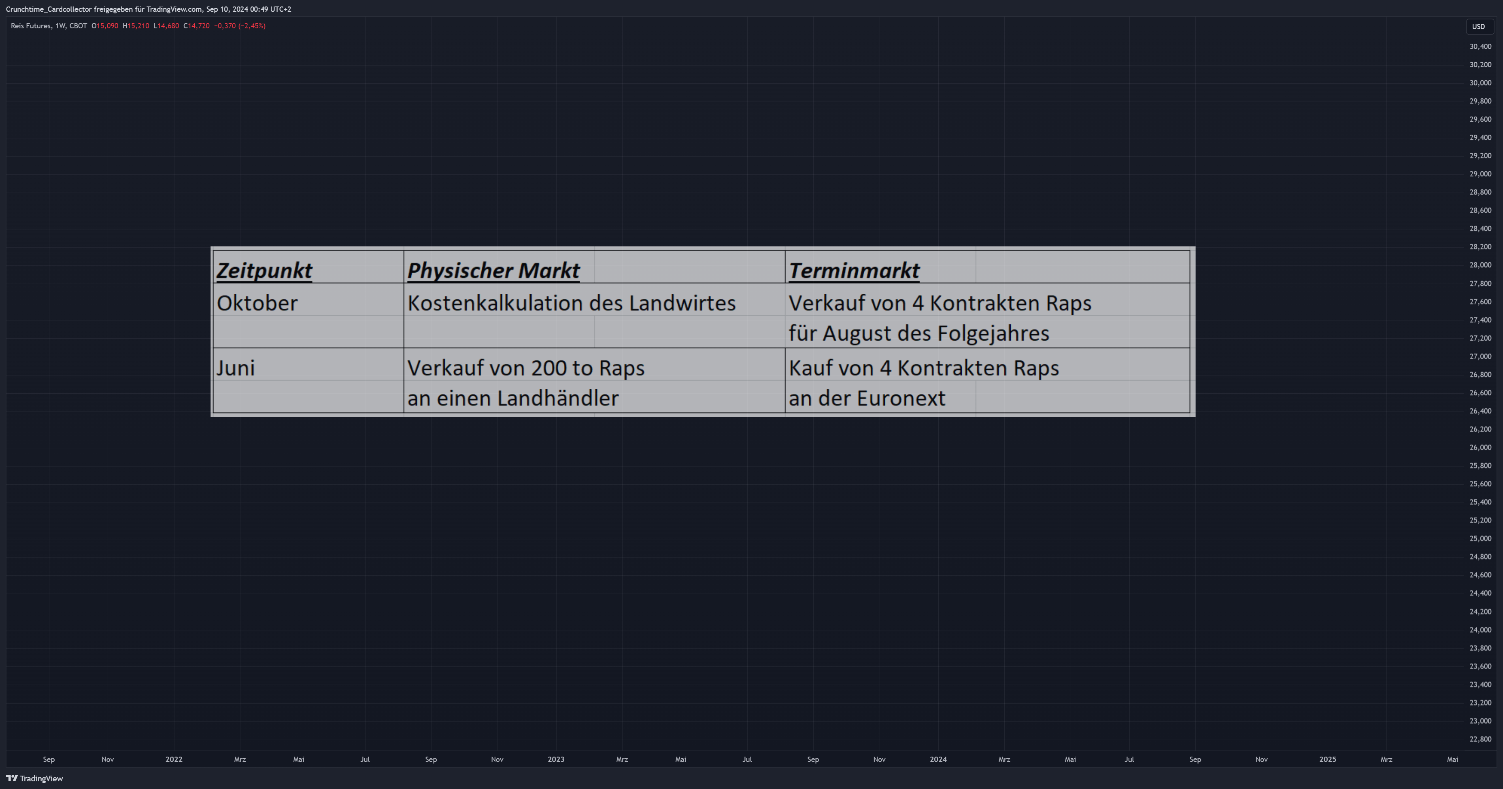Click the Zeitpunkt table header
The width and height of the screenshot is (1503, 789).
pyautogui.click(x=264, y=270)
